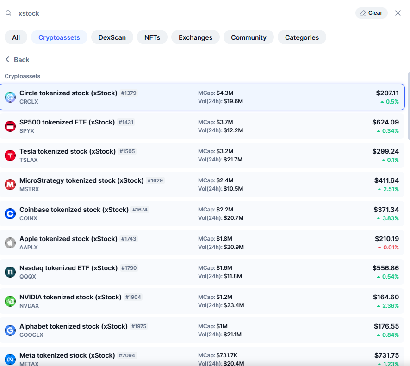
Task: Open Coinbase tokenized stock (xStock) result
Action: pyautogui.click(x=202, y=214)
